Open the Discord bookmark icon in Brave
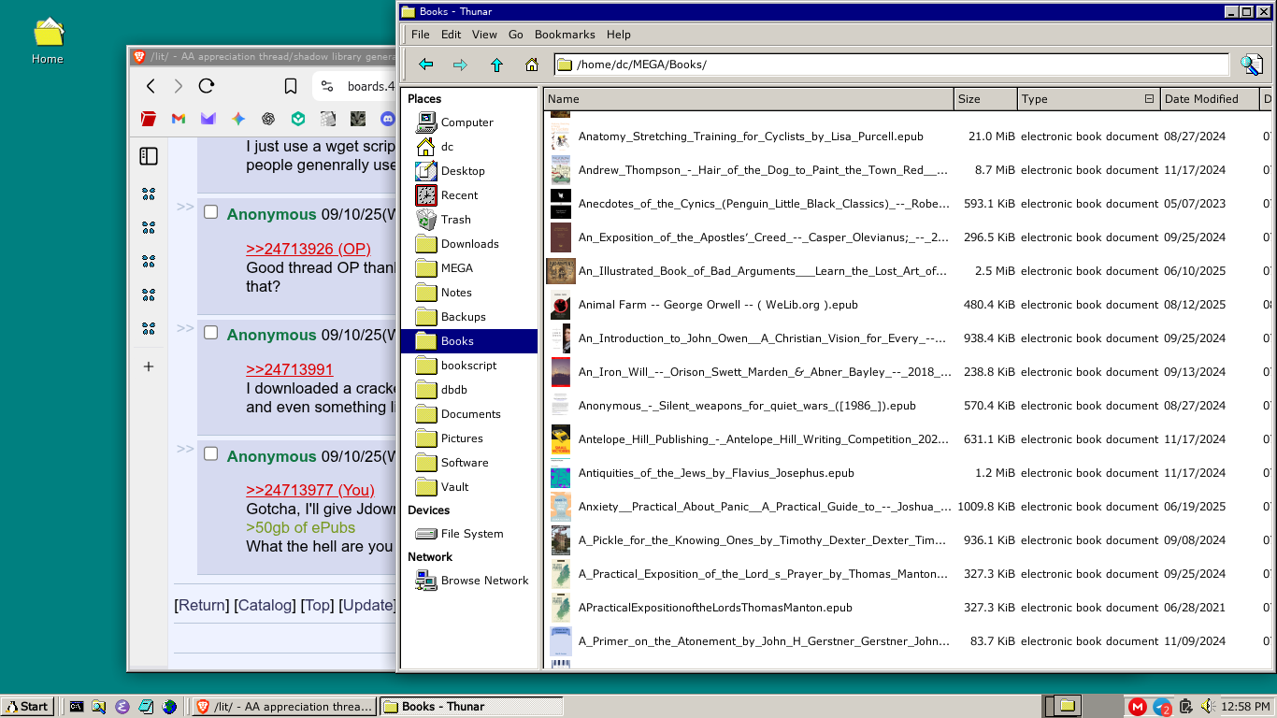The image size is (1277, 718). [387, 119]
